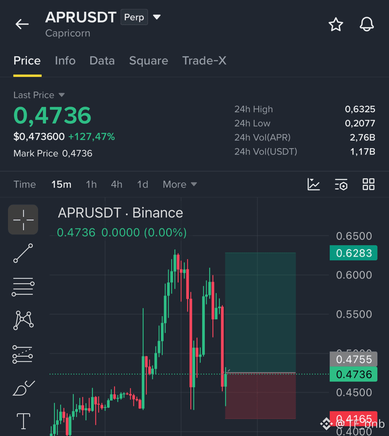Screen dimensions: 389x436
Task: Click the 24h High value 0,6325
Action: pos(360,109)
